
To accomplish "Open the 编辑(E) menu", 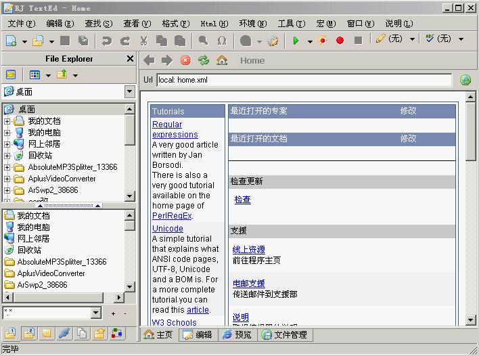I will pyautogui.click(x=60, y=24).
